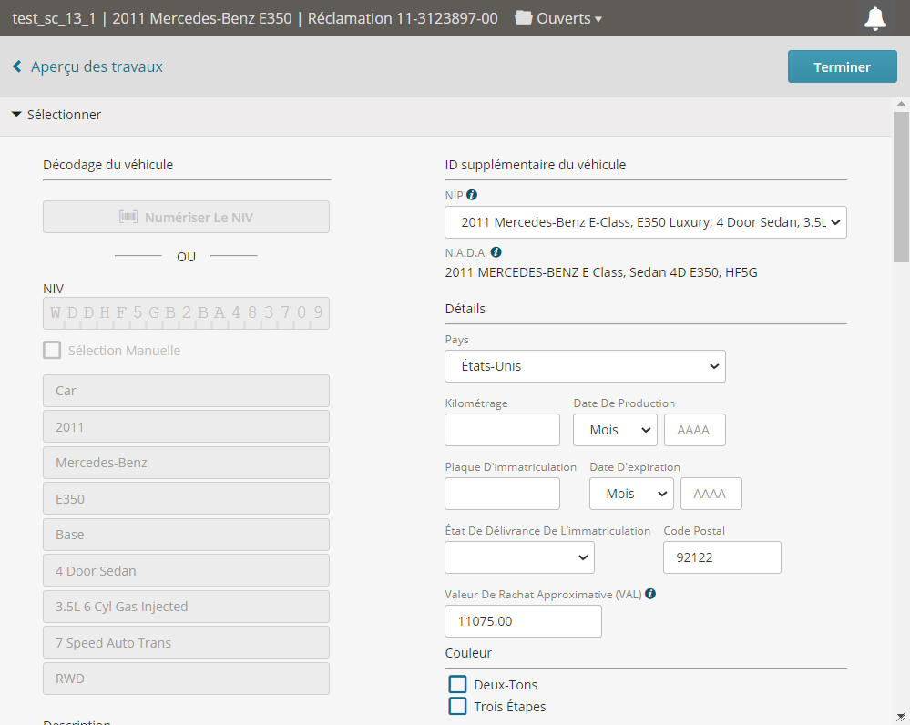Click the Décodage du véhicule heading
Image resolution: width=910 pixels, height=725 pixels.
coord(108,165)
